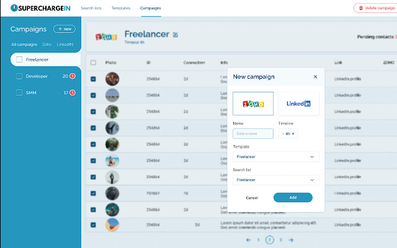The width and height of the screenshot is (397, 248).
Task: Select the LinkedIn platform tile in dialog
Action: 298,104
